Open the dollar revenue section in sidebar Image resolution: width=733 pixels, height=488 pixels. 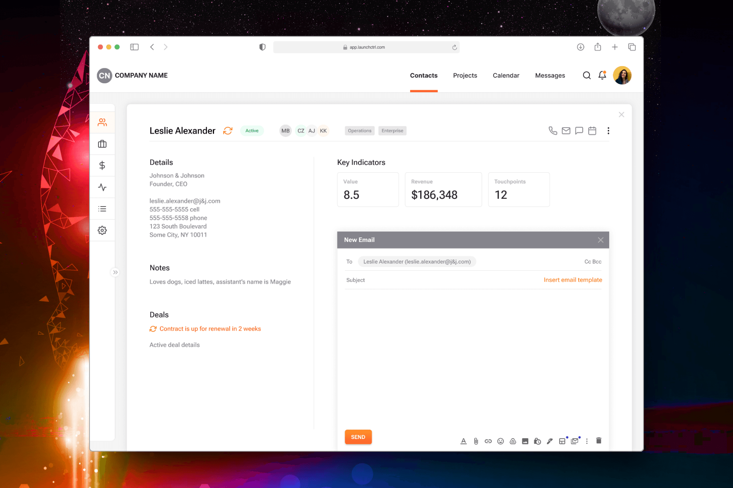coord(102,165)
